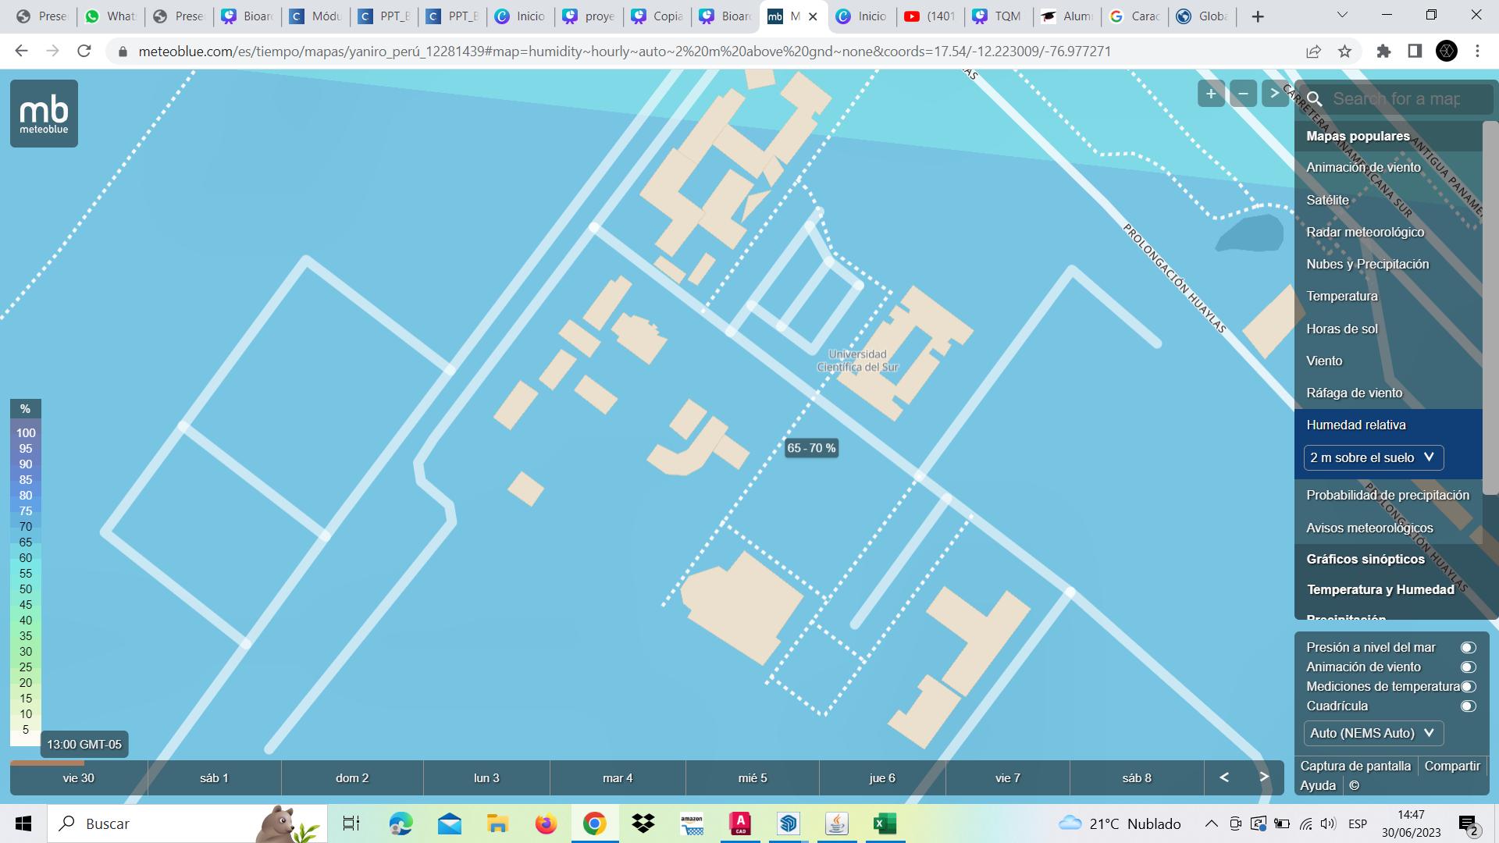Click Captura de pantalla link
The image size is (1499, 843).
1355,766
